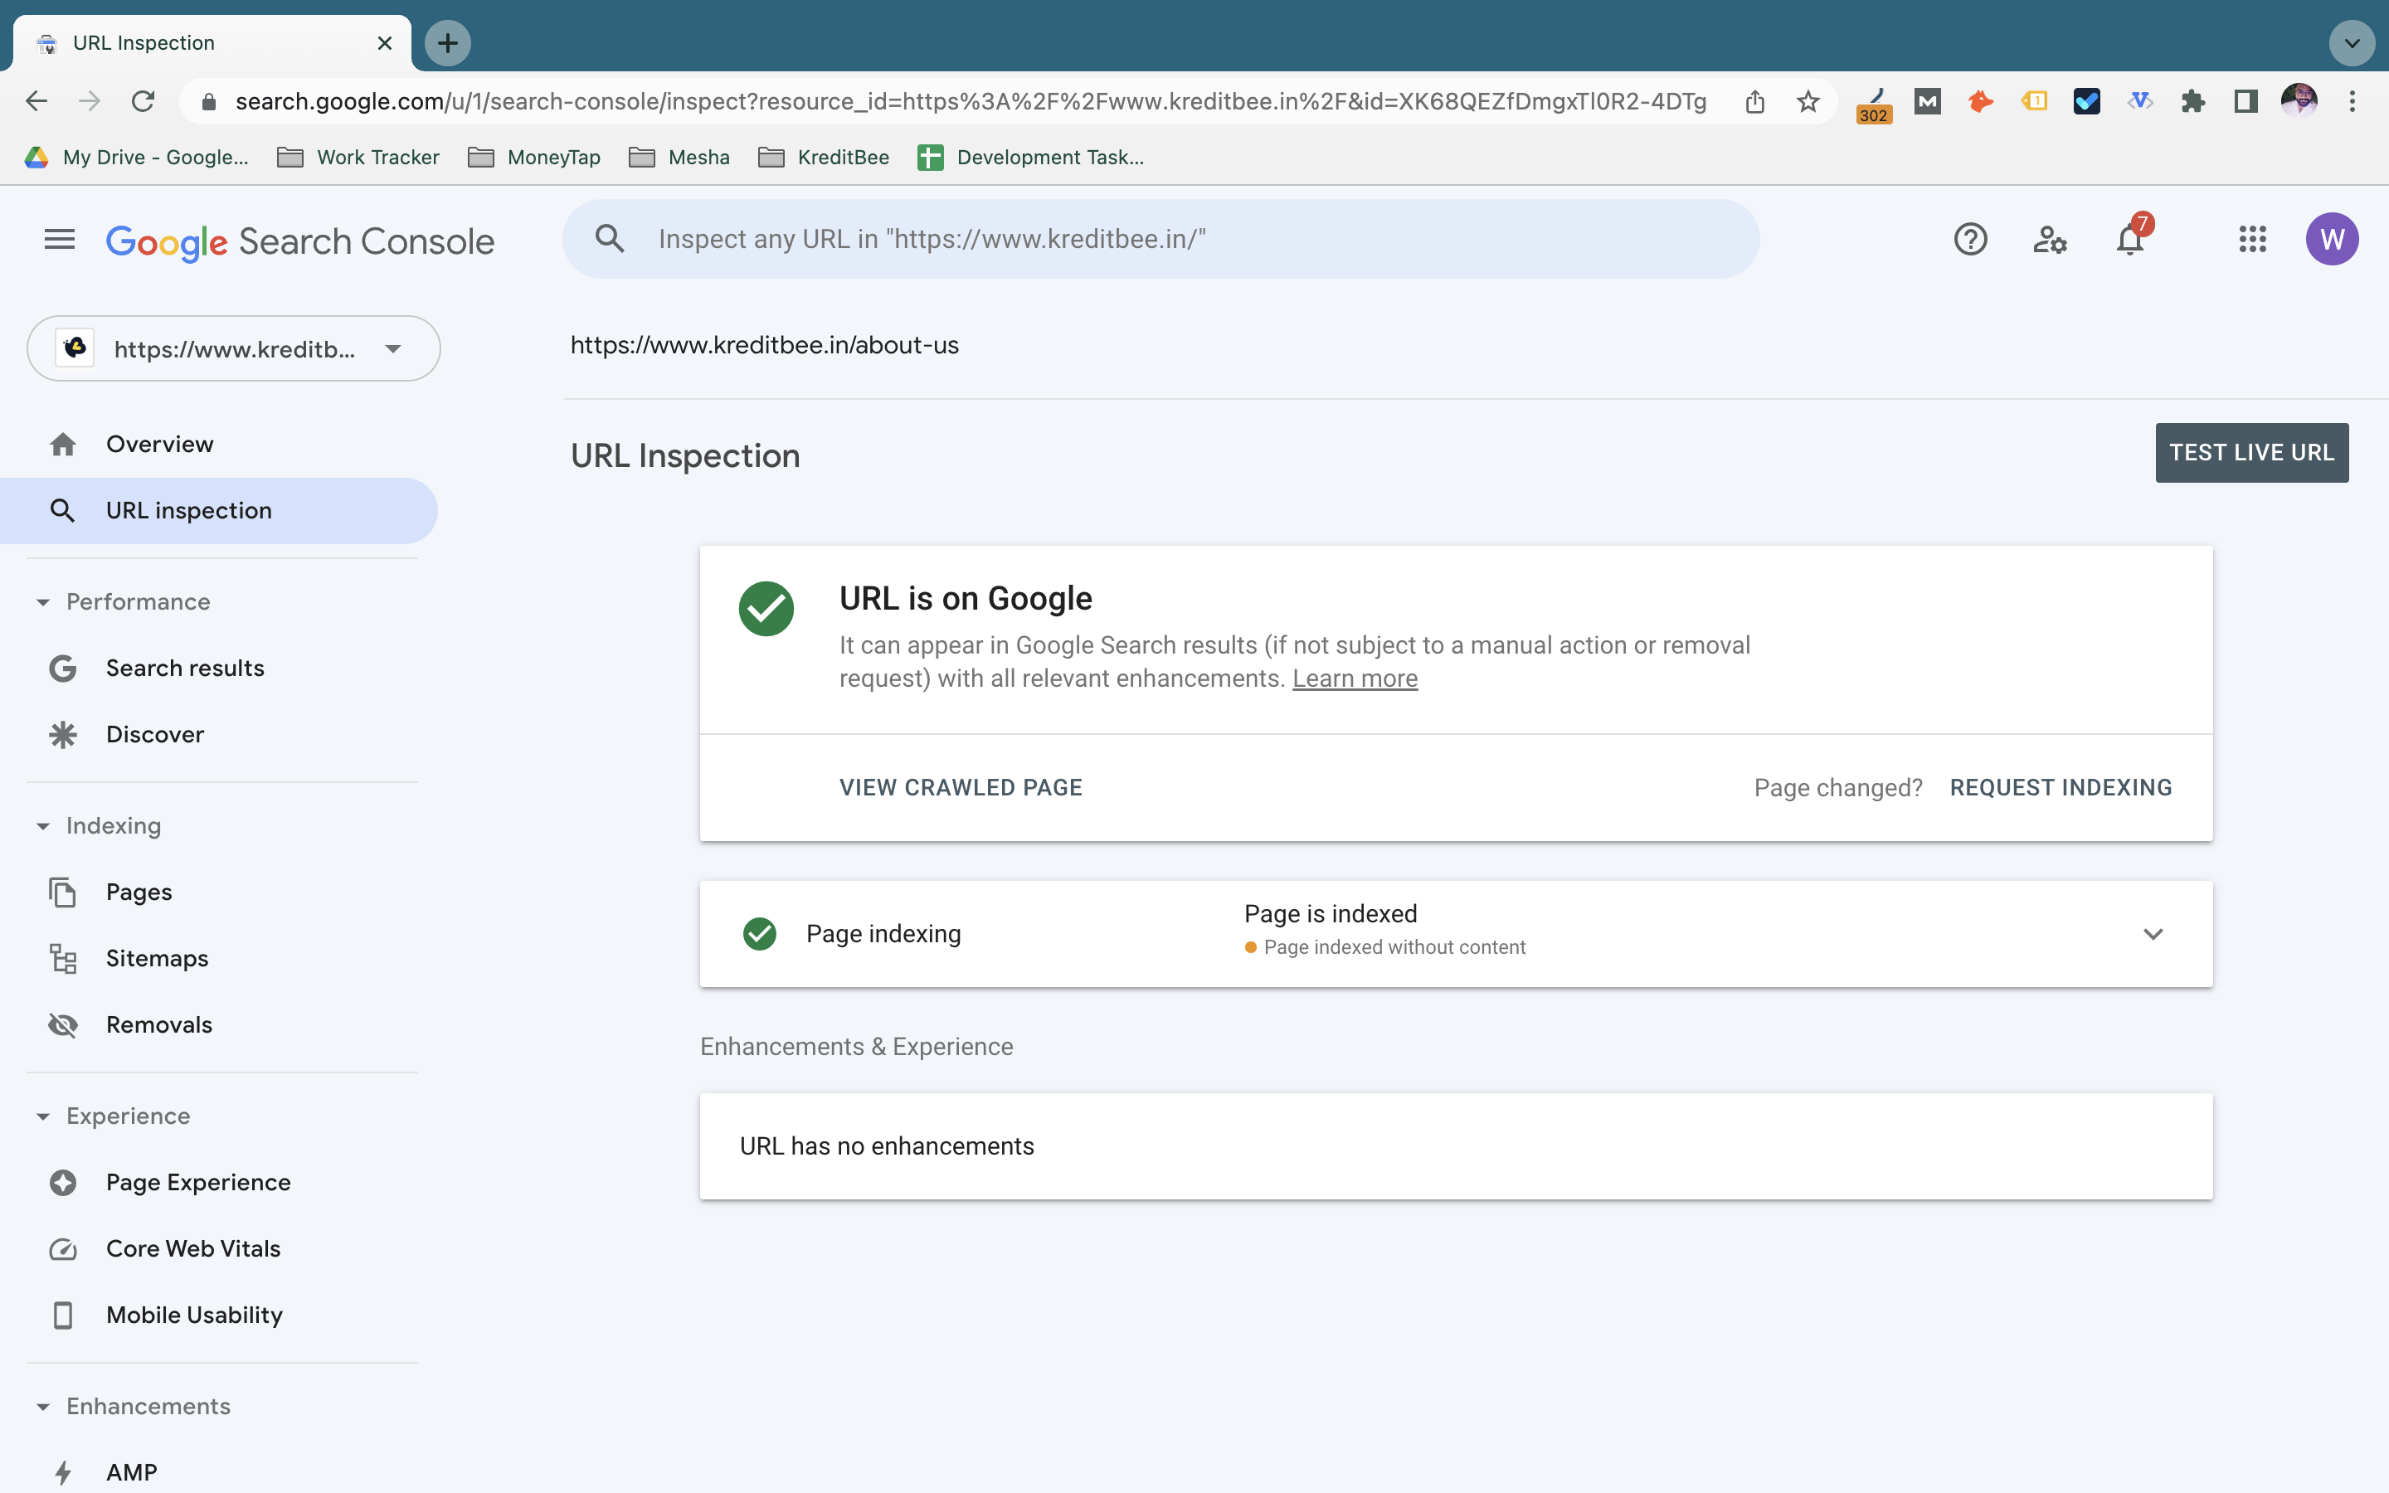
Task: Click the browser address bar
Action: (970, 102)
